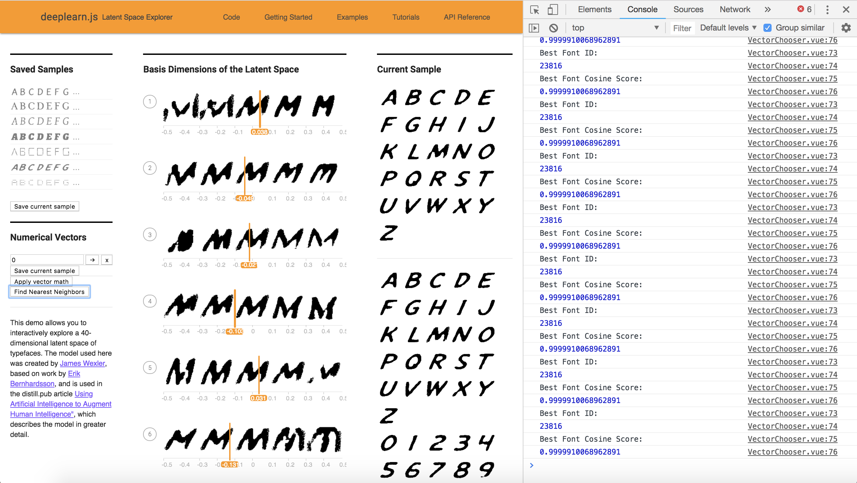
Task: Click dimension 4 slider handle at -0.103
Action: 235,331
